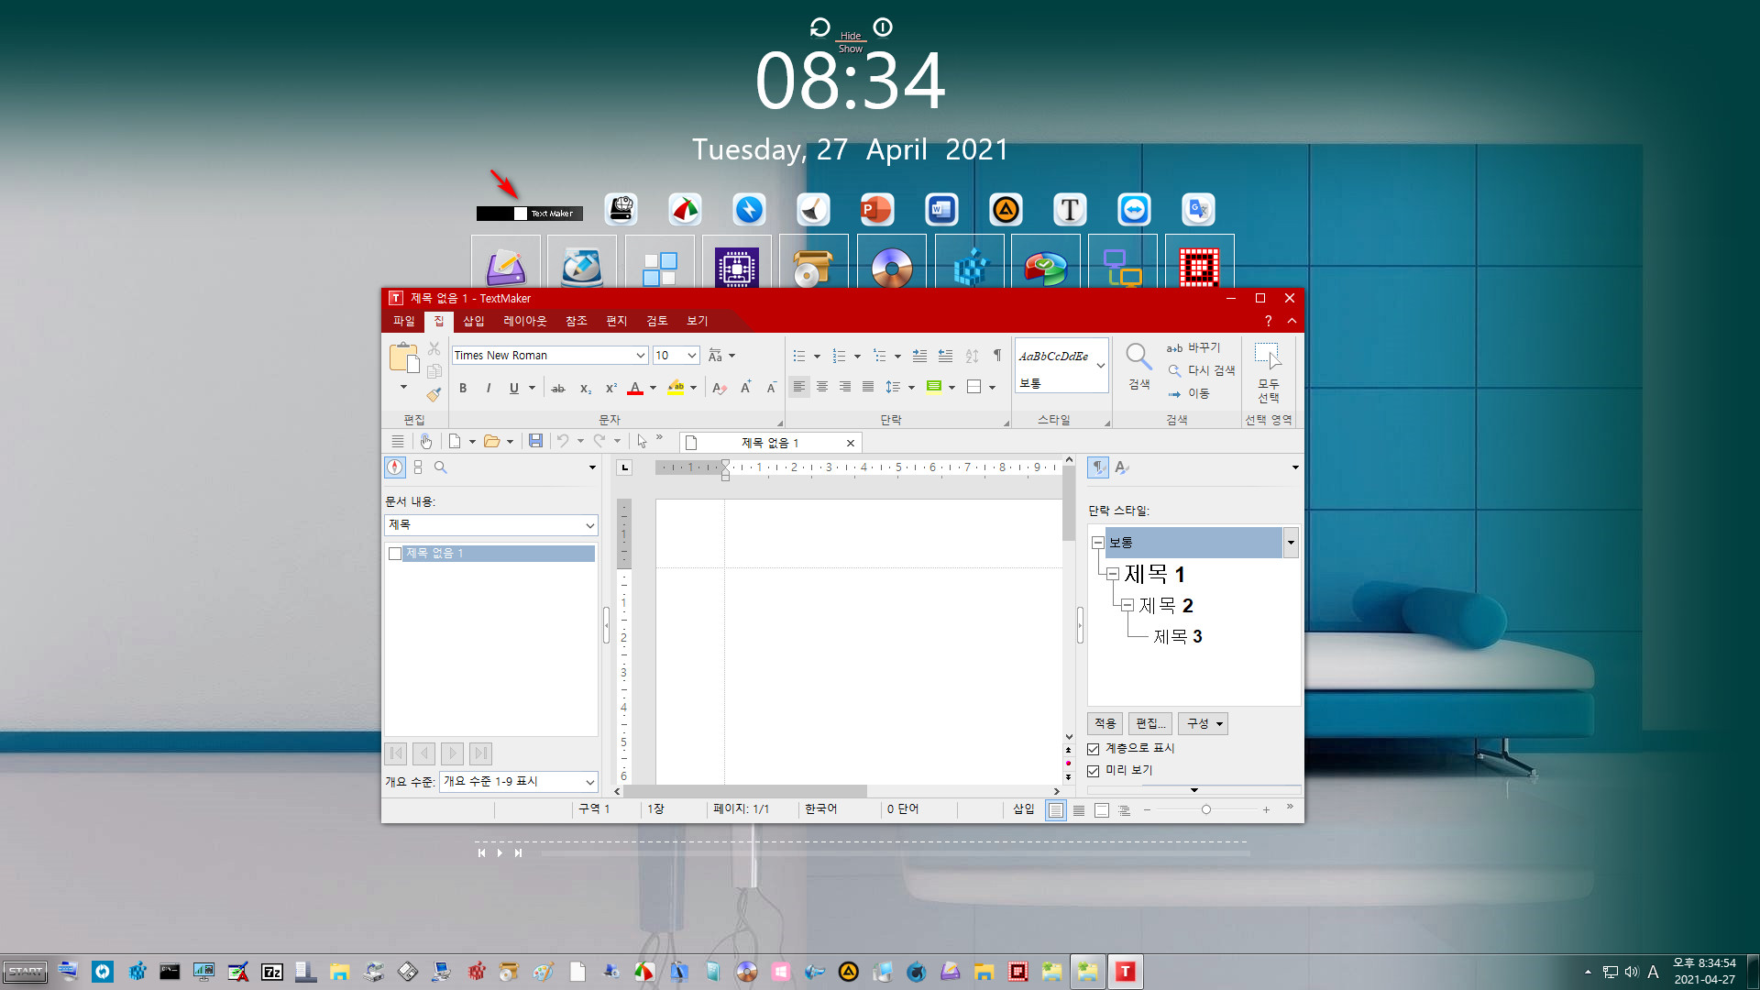The height and width of the screenshot is (990, 1760).
Task: Click the sidebar magnifier search icon
Action: click(441, 467)
